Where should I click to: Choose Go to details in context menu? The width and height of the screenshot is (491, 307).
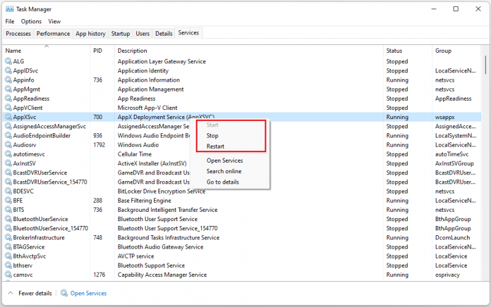[223, 182]
